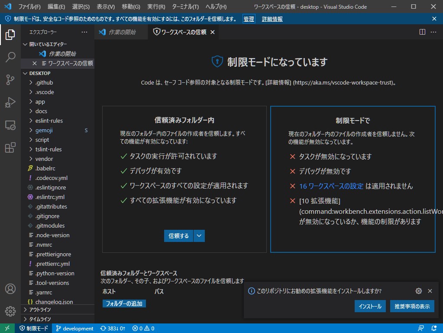Switch to the 作業の開始 tab
The width and height of the screenshot is (443, 333).
pyautogui.click(x=122, y=32)
